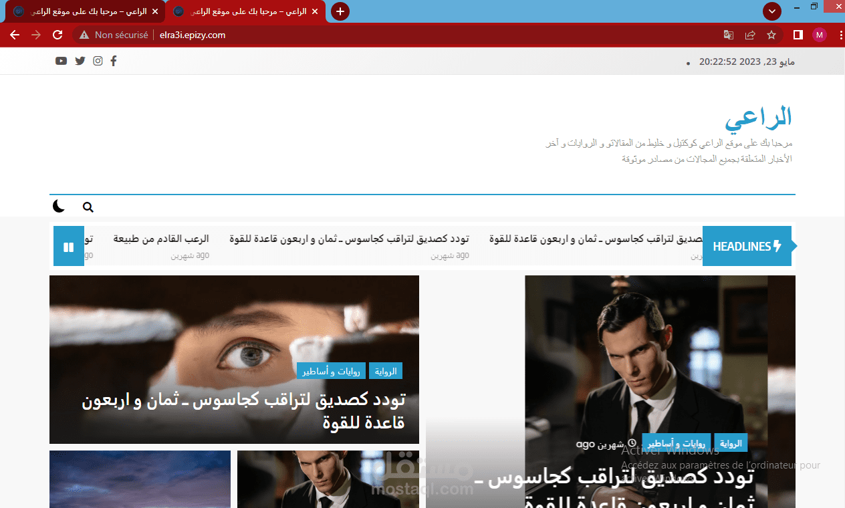Click the date and time text
Image resolution: width=845 pixels, height=508 pixels.
[747, 61]
